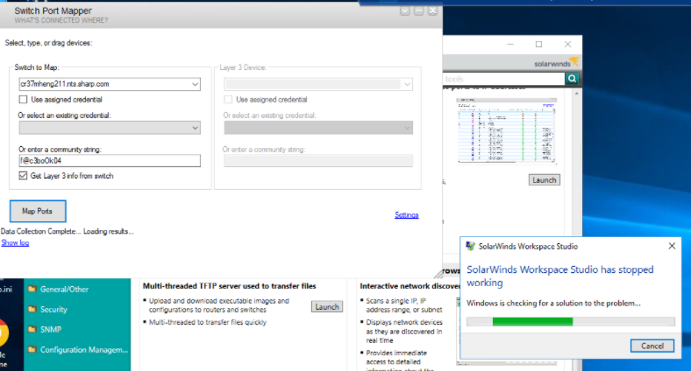691x371 pixels.
Task: Click the green progress bar in the error dialog
Action: click(532, 322)
